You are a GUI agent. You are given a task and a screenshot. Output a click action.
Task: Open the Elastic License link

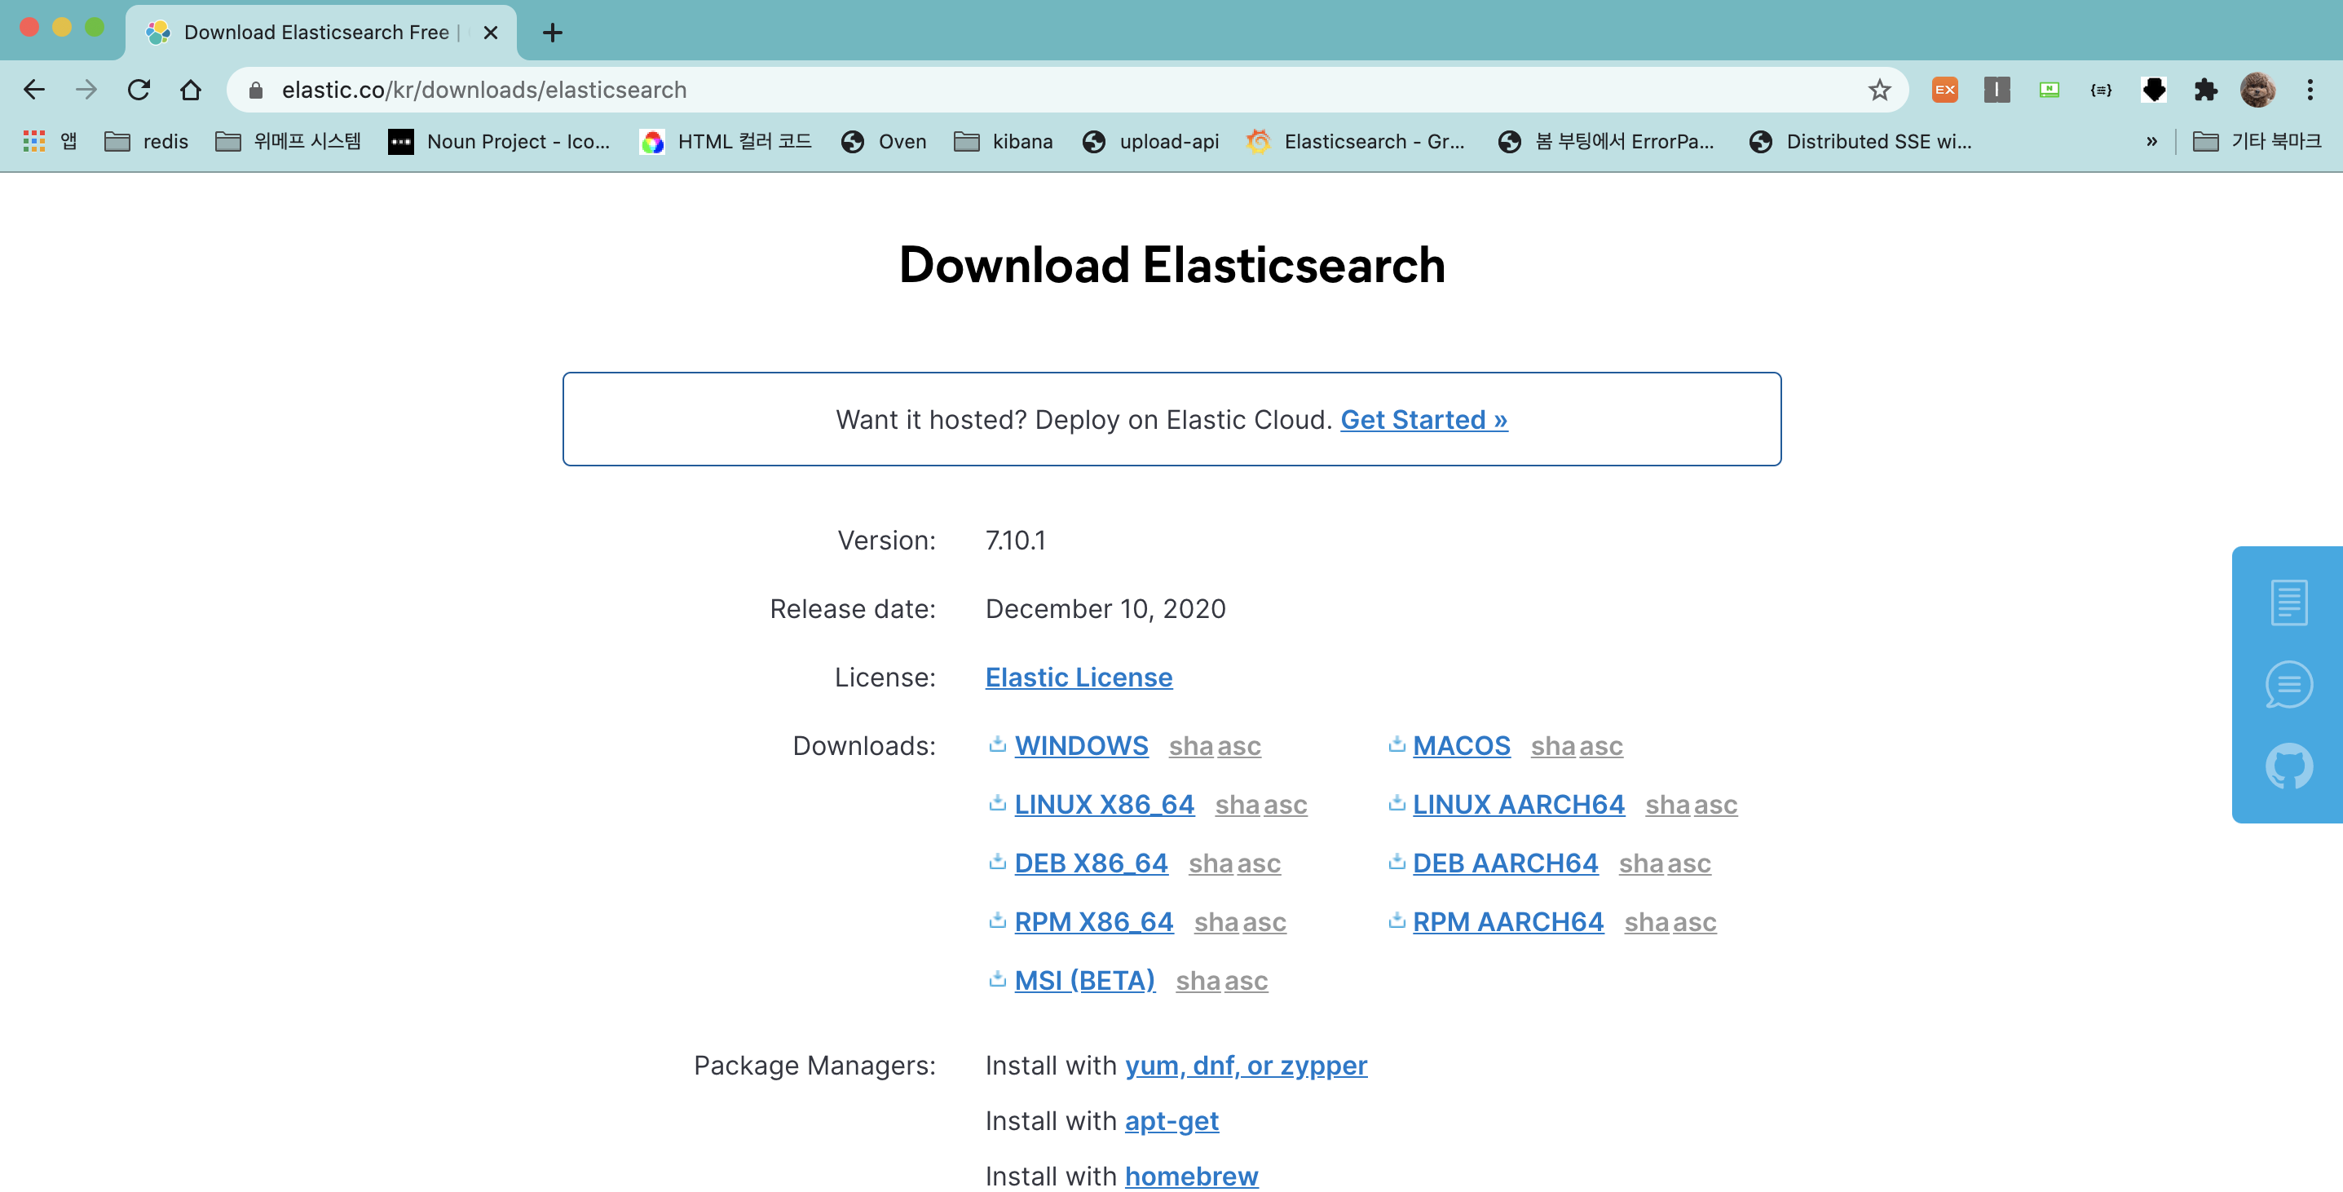(1079, 677)
